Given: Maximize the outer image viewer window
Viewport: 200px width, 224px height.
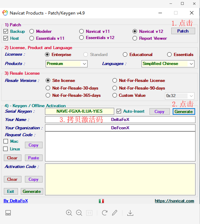Looking at the screenshot, I should [x=182, y=3].
